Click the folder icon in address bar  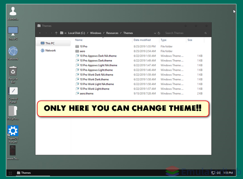click(x=62, y=33)
